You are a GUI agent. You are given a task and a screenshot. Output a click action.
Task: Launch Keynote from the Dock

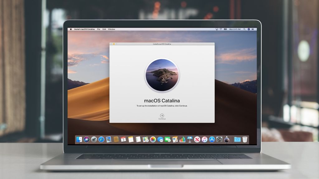[x=189, y=139]
